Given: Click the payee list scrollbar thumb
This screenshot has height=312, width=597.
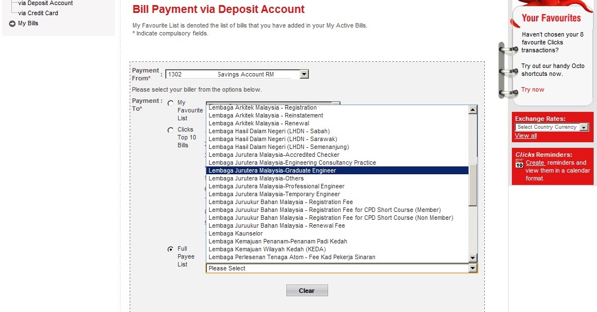Looking at the screenshot, I should (473, 185).
